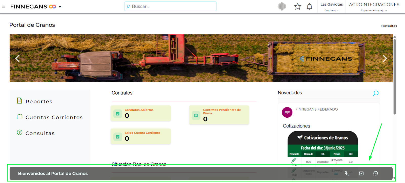Click the phone contact icon
The height and width of the screenshot is (183, 405).
coord(347,173)
